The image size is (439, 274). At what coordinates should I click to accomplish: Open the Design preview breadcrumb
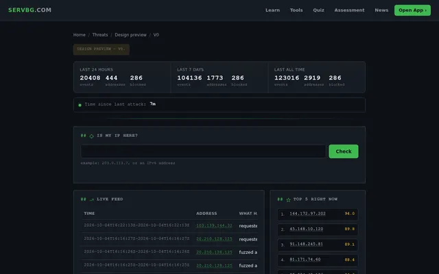130,35
